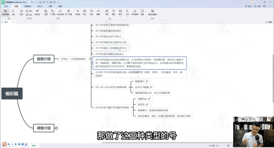The height and width of the screenshot is (148, 274).
Task: Insert a bidirectional link (双向链接)
Action: (135, 12)
